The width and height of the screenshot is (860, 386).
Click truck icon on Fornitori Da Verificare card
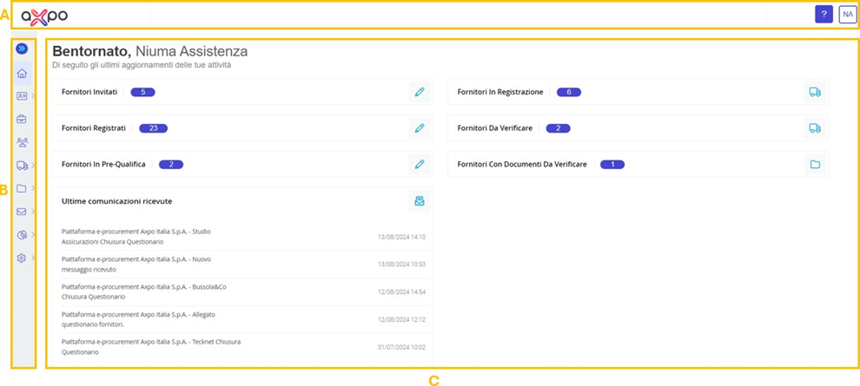point(815,128)
